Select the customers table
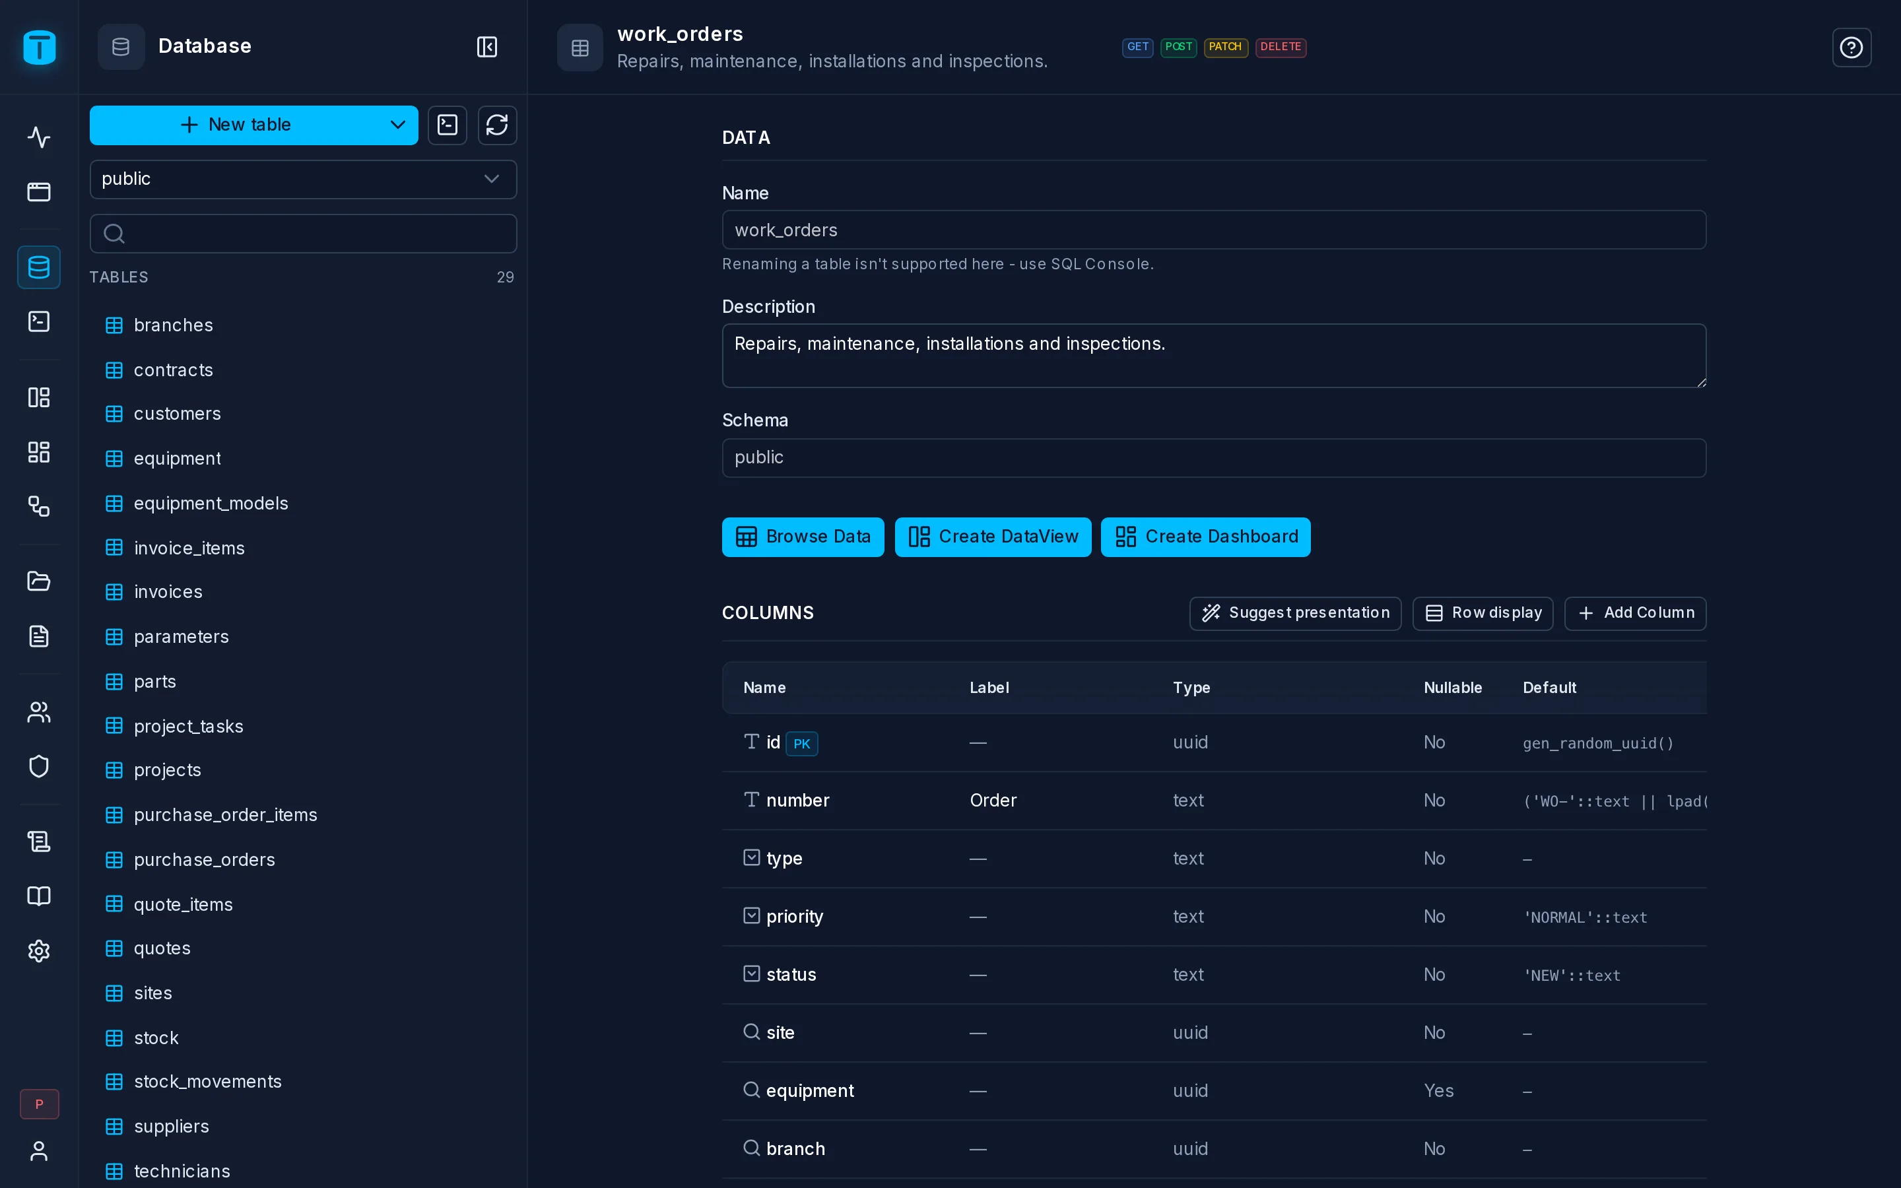1901x1188 pixels. (303, 414)
